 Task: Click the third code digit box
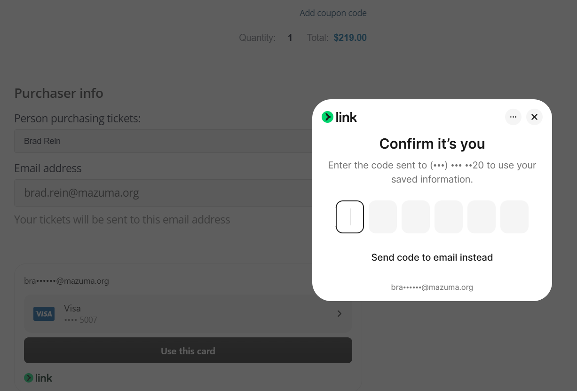416,217
